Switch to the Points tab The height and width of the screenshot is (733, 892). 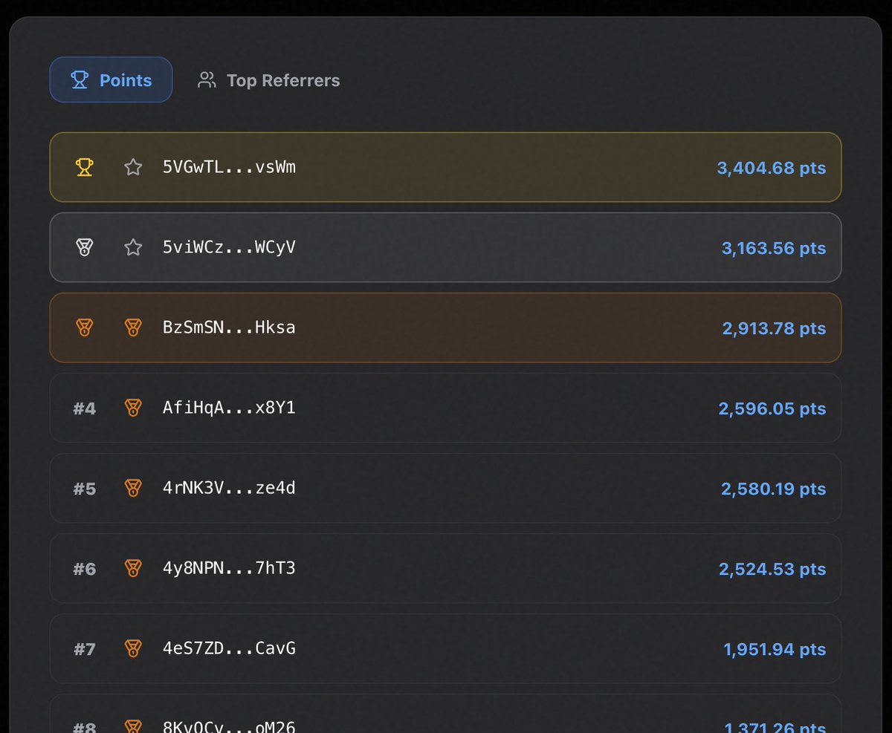point(111,79)
